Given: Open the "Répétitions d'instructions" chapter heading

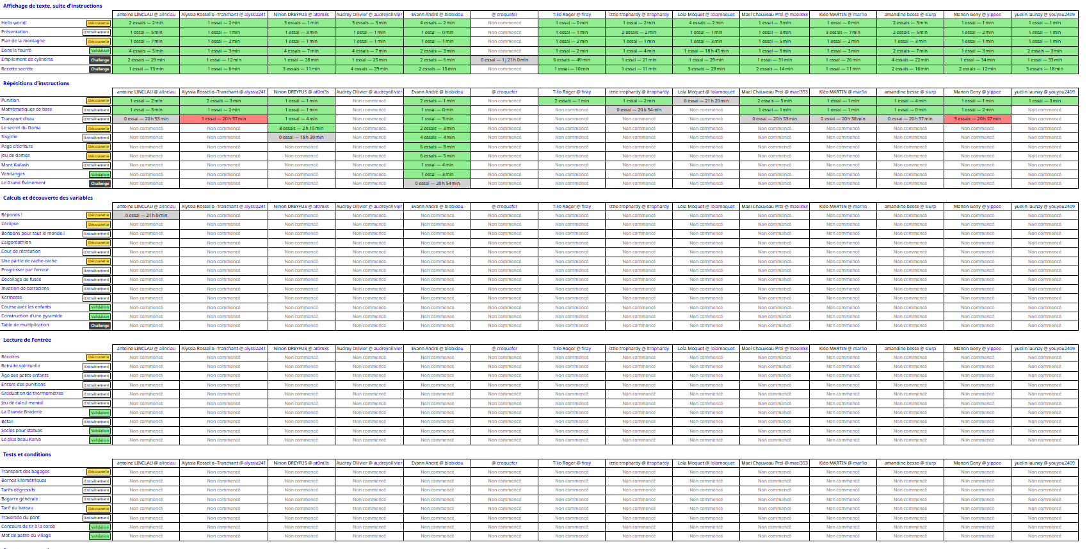Looking at the screenshot, I should [x=36, y=83].
